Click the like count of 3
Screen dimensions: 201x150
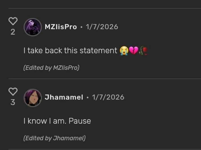point(13,103)
